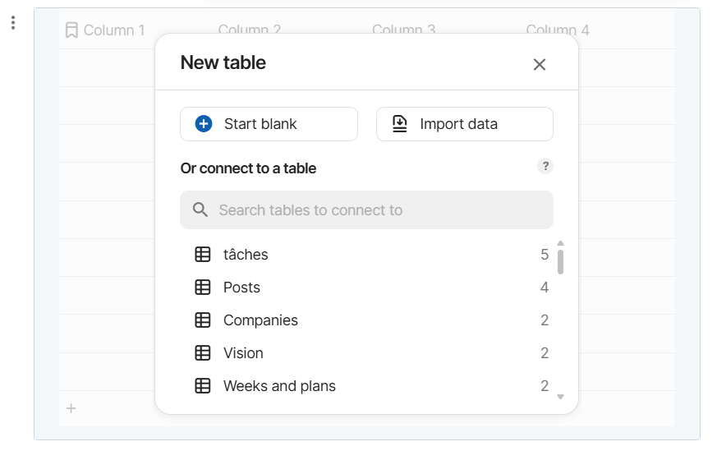Click the table icon beside Companies

tap(203, 320)
